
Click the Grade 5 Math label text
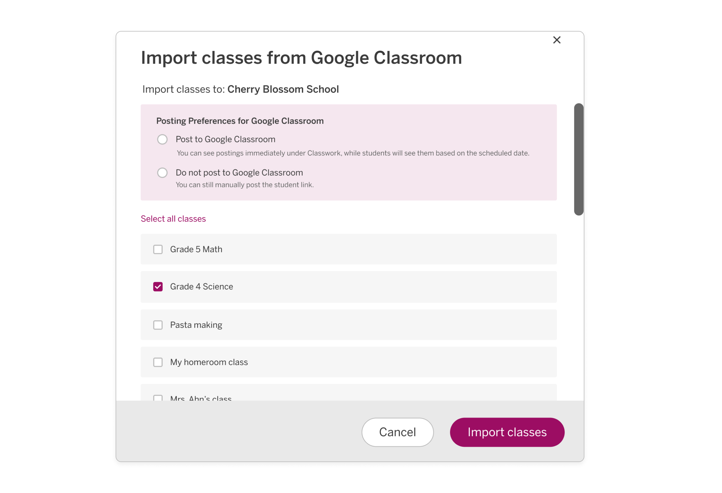[x=196, y=249]
